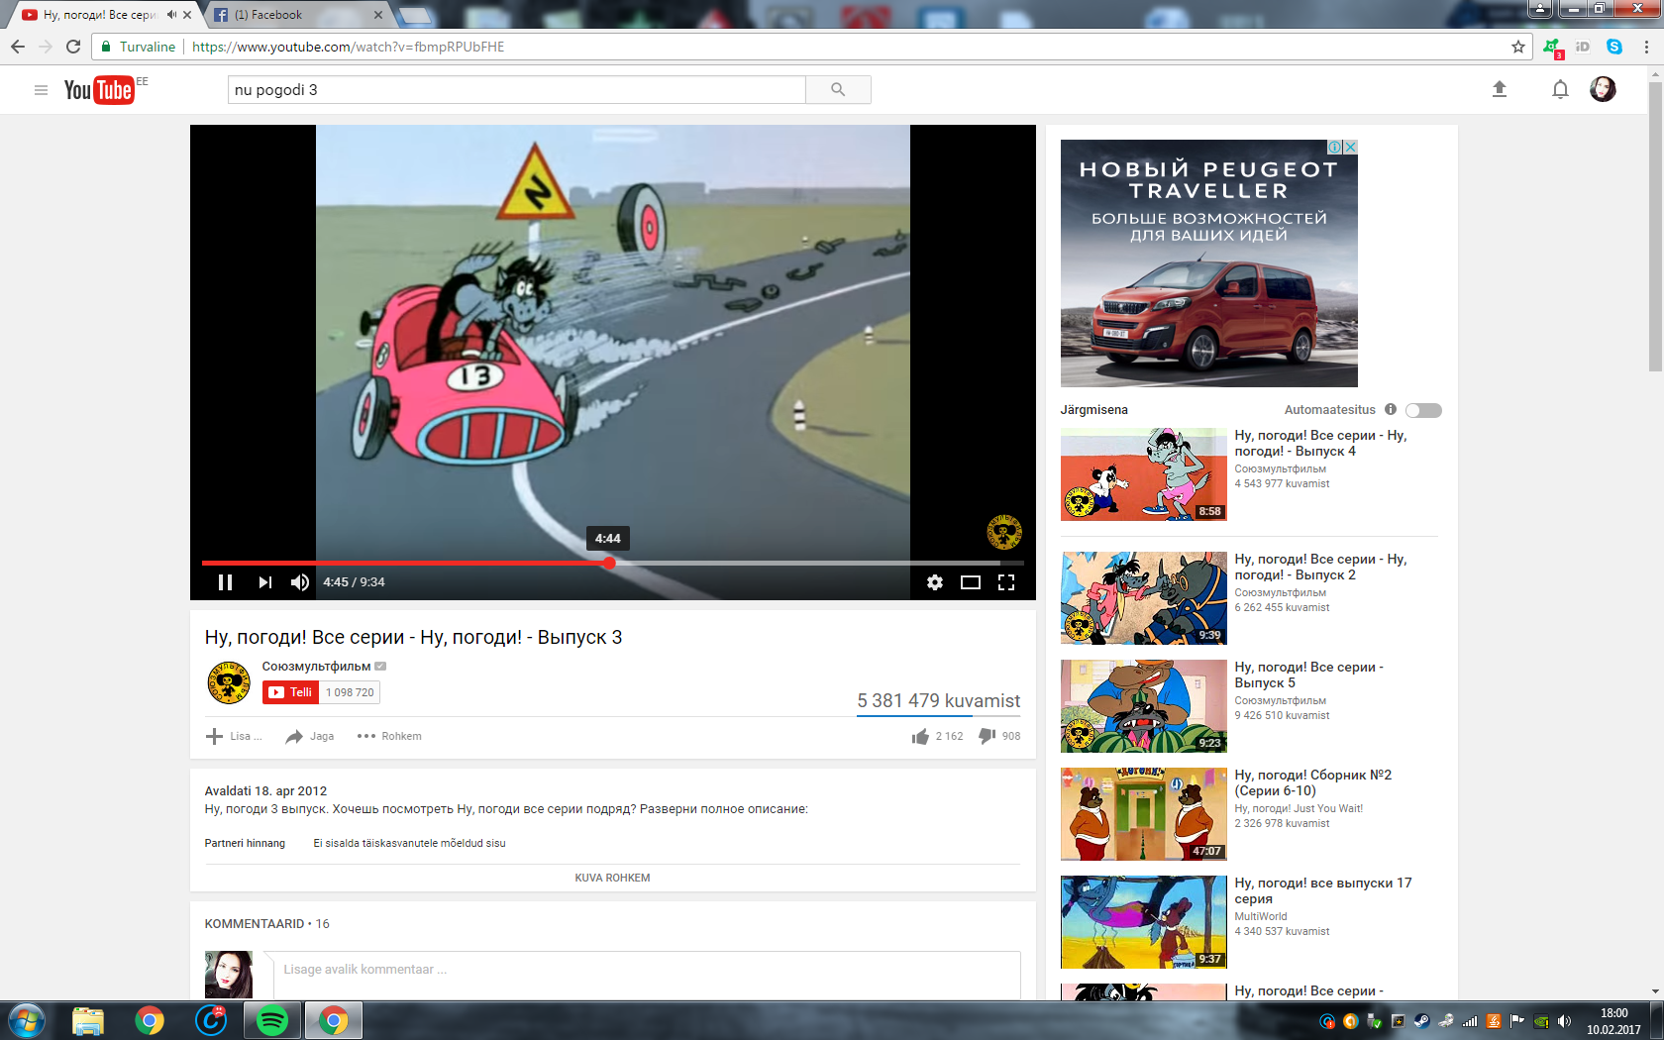Open the Skype extension icon
Screen dimensions: 1664x1040
(x=1614, y=47)
